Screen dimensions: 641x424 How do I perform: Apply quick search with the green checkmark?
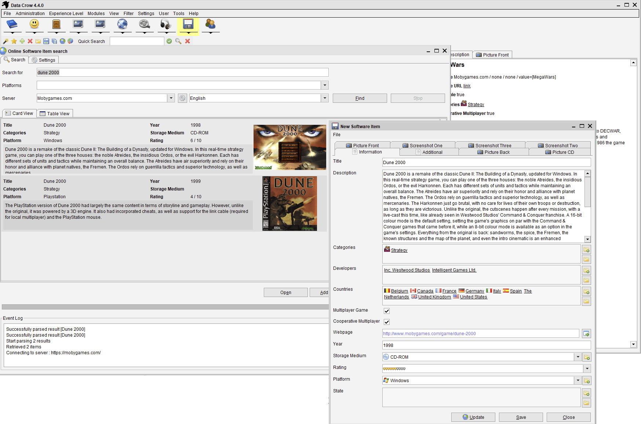[169, 41]
